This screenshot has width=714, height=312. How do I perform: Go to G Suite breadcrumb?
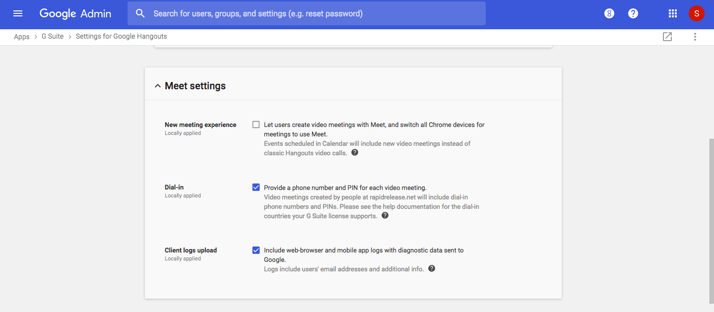53,37
